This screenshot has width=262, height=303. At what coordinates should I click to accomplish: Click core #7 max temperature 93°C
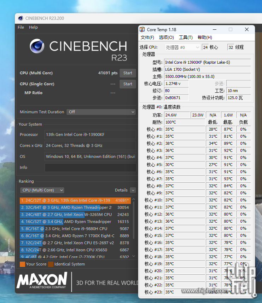tap(228, 179)
